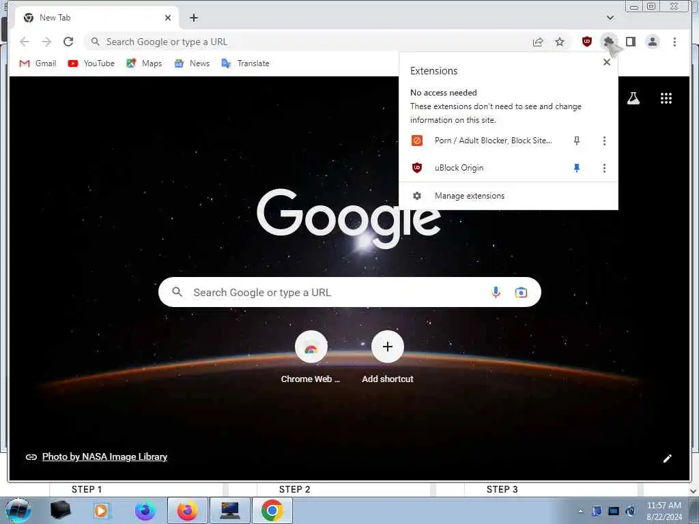699x524 pixels.
Task: Close the Extensions popup
Action: tap(607, 62)
